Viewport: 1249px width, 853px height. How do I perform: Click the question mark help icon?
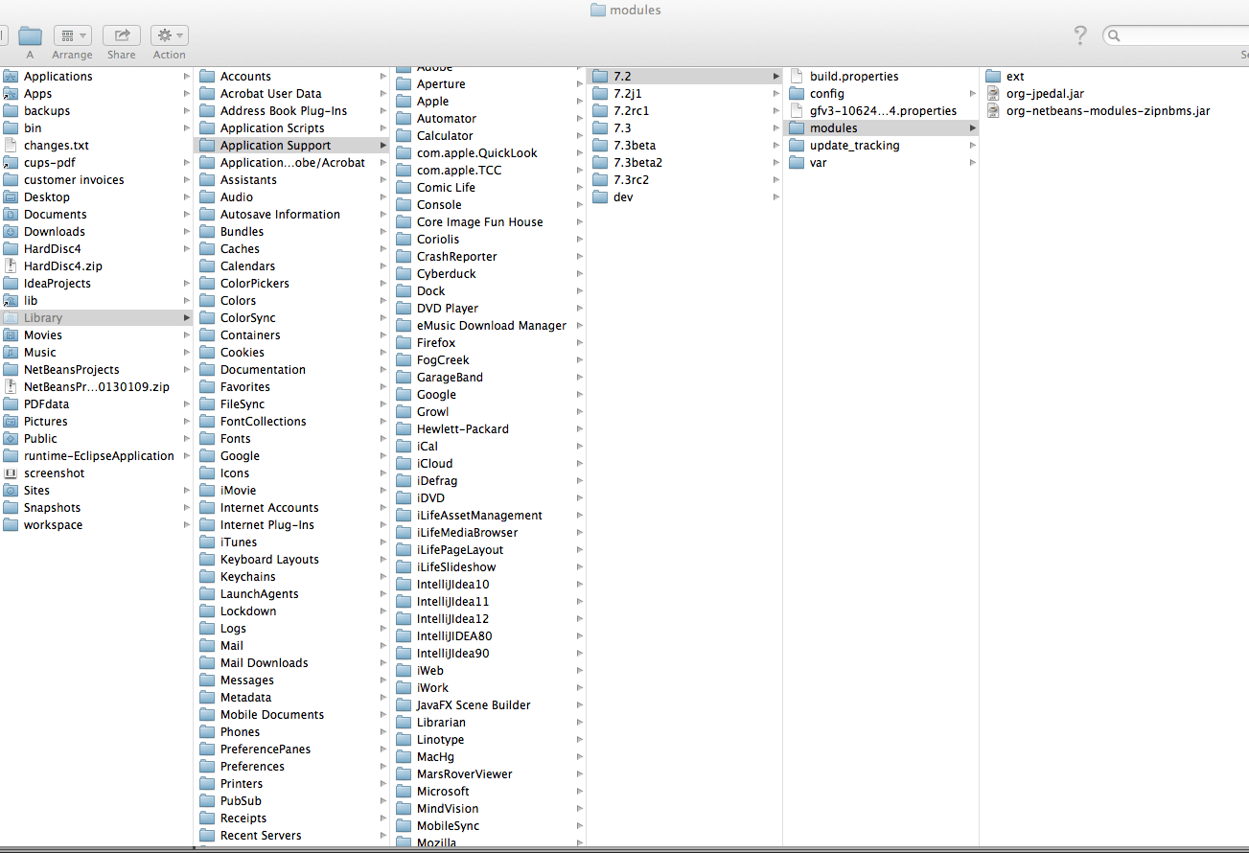[x=1080, y=35]
